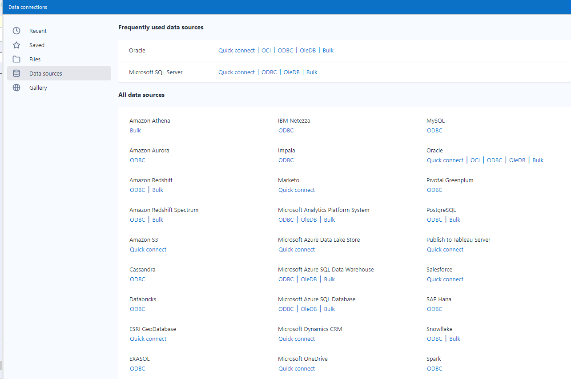Screen dimensions: 571x379
Task: Open ODBC connection for Amazon Aurora
Action: click(x=137, y=160)
